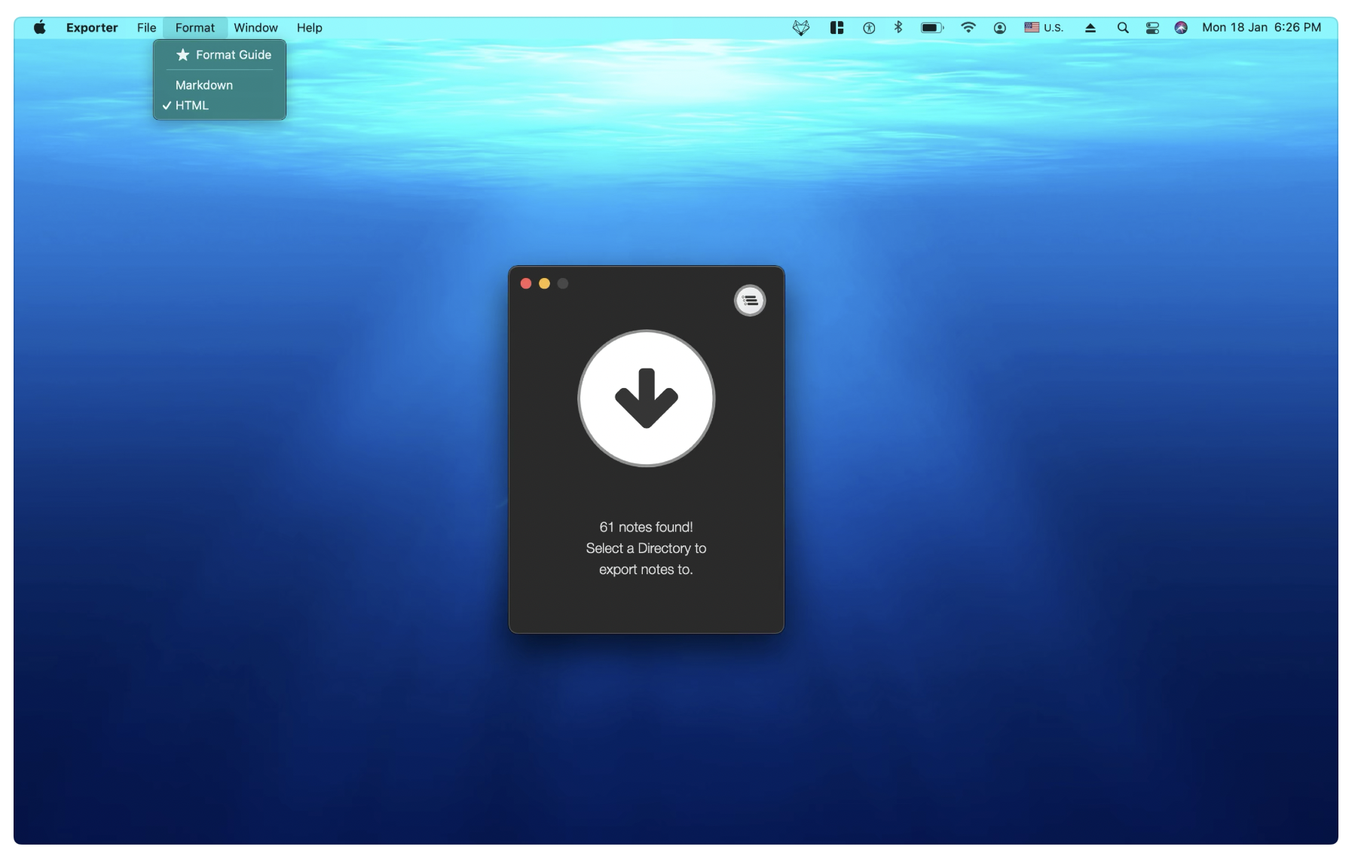Open the notes list icon in Exporter window
The width and height of the screenshot is (1355, 862).
coord(750,301)
